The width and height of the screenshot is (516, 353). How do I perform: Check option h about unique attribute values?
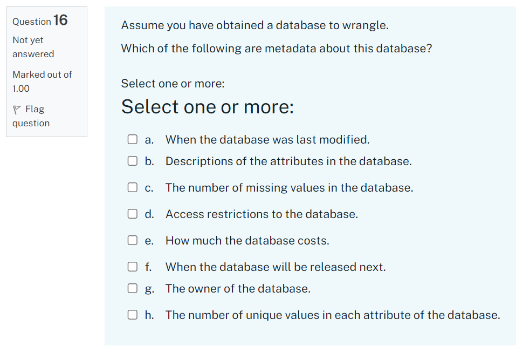pos(132,314)
